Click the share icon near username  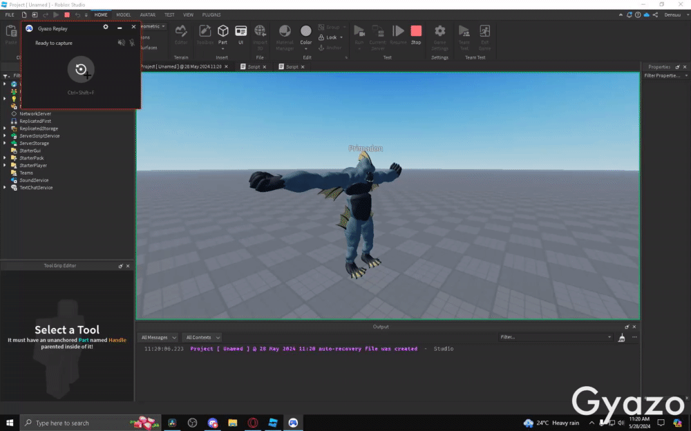[x=655, y=15]
